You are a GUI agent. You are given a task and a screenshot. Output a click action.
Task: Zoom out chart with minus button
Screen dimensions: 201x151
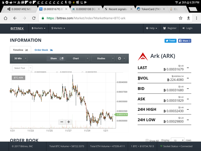[x=62, y=122]
